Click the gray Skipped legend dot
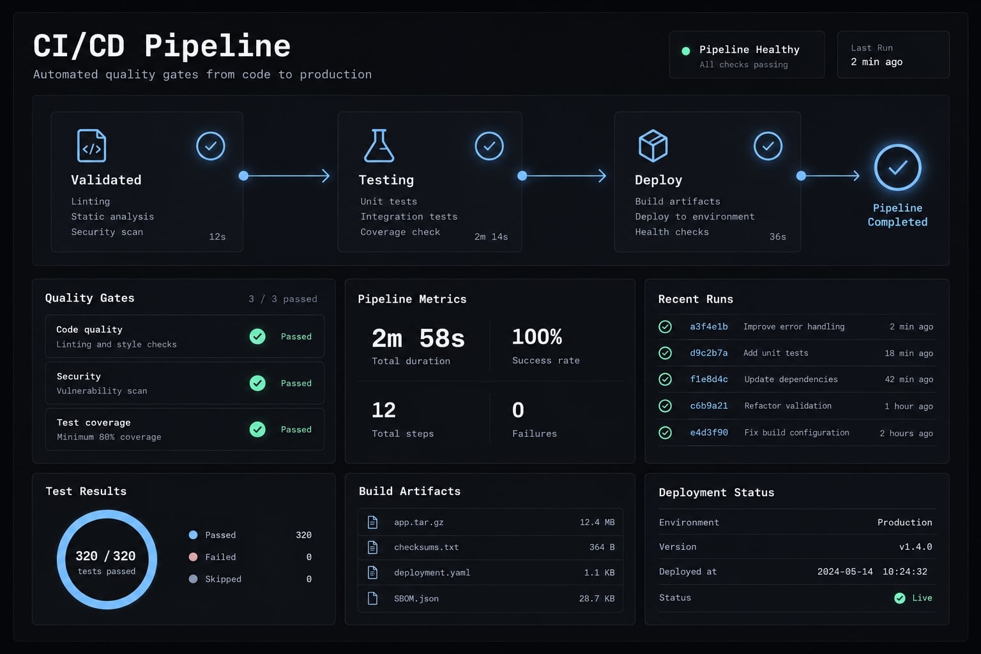The width and height of the screenshot is (981, 654). tap(193, 579)
